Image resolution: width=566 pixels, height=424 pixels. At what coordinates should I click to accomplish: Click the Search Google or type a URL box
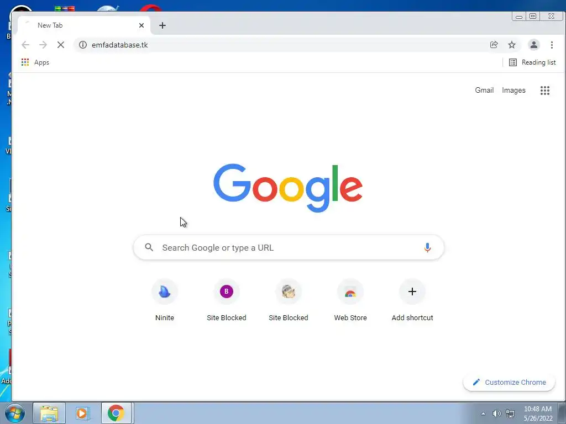[x=289, y=247]
